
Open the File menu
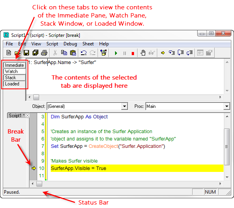[x=9, y=44]
